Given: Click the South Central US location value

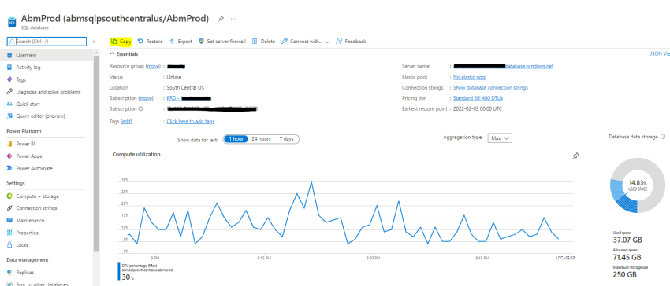Looking at the screenshot, I should click(x=185, y=88).
